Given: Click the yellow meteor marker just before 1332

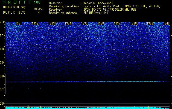Looking at the screenshot, I should 28,107.
